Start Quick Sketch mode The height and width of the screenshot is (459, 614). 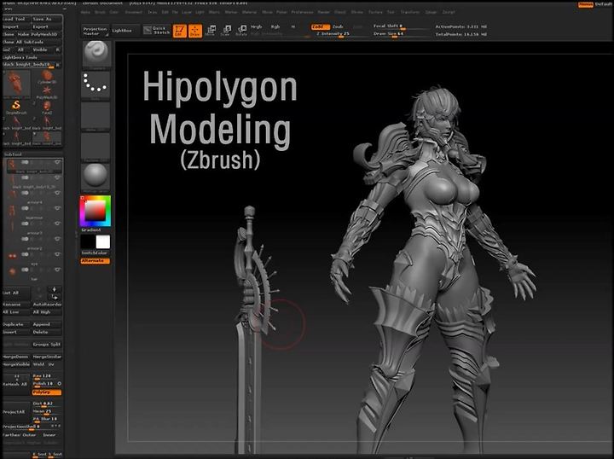157,30
